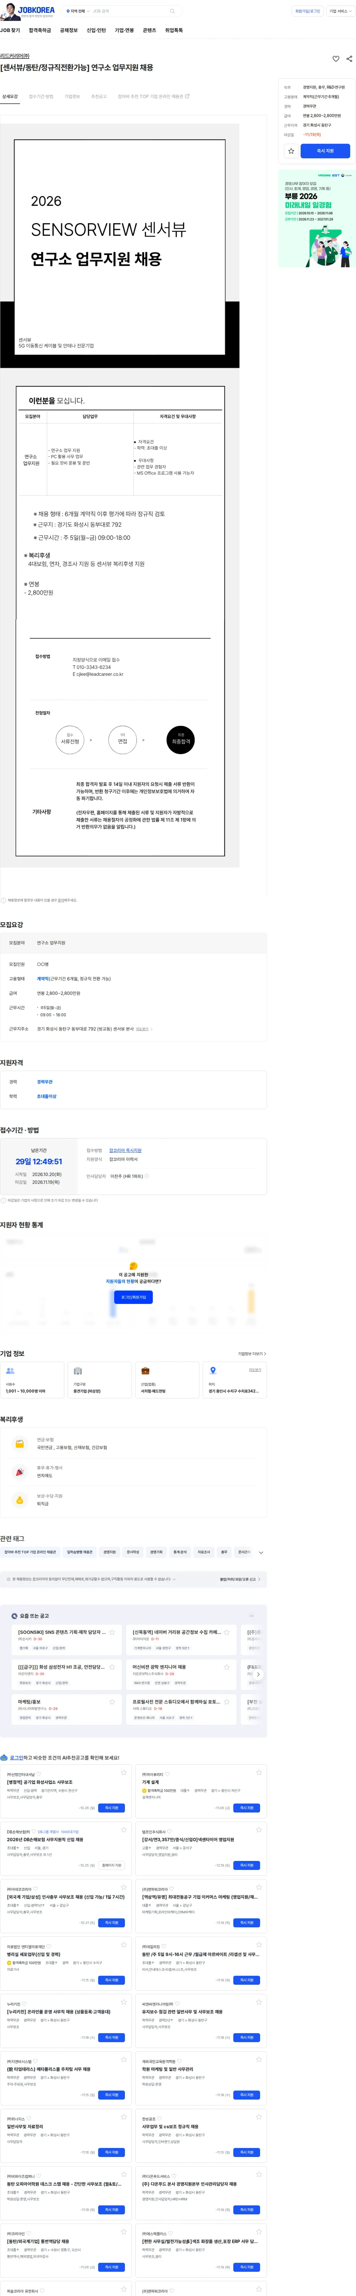The height and width of the screenshot is (2296, 356).
Task: Scrap the 기계 설계 recommended job star
Action: pyautogui.click(x=259, y=1773)
